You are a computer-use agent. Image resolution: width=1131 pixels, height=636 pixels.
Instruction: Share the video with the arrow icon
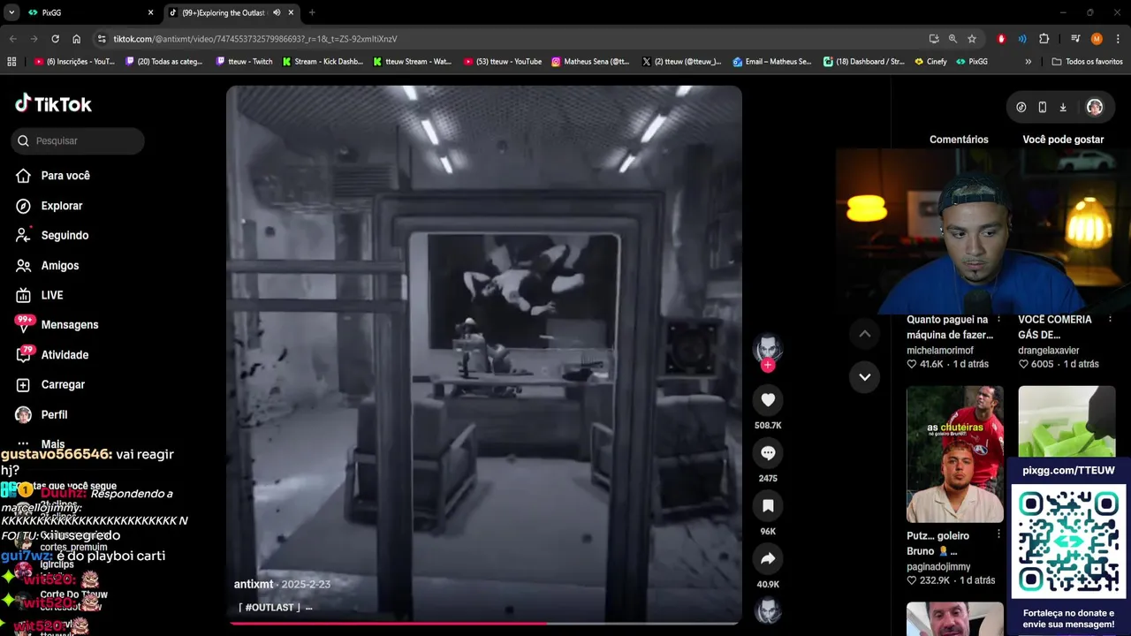[x=768, y=559]
